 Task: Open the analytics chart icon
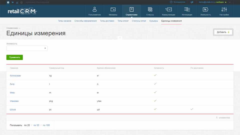tap(17, 2)
